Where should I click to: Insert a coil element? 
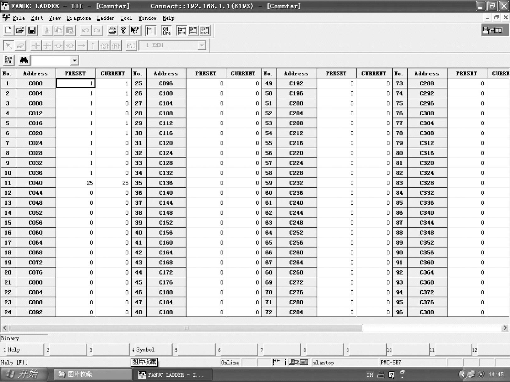click(x=58, y=46)
